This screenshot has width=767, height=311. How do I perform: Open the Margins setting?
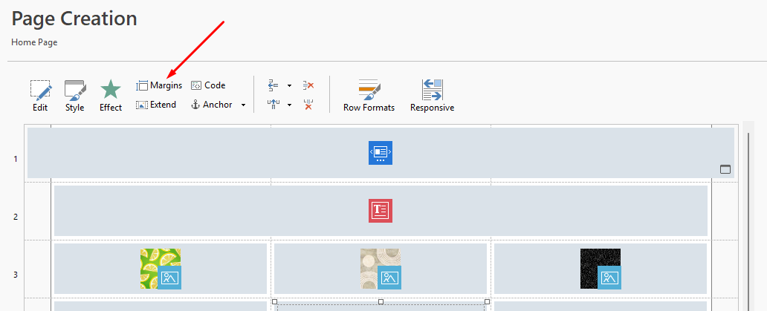[159, 85]
